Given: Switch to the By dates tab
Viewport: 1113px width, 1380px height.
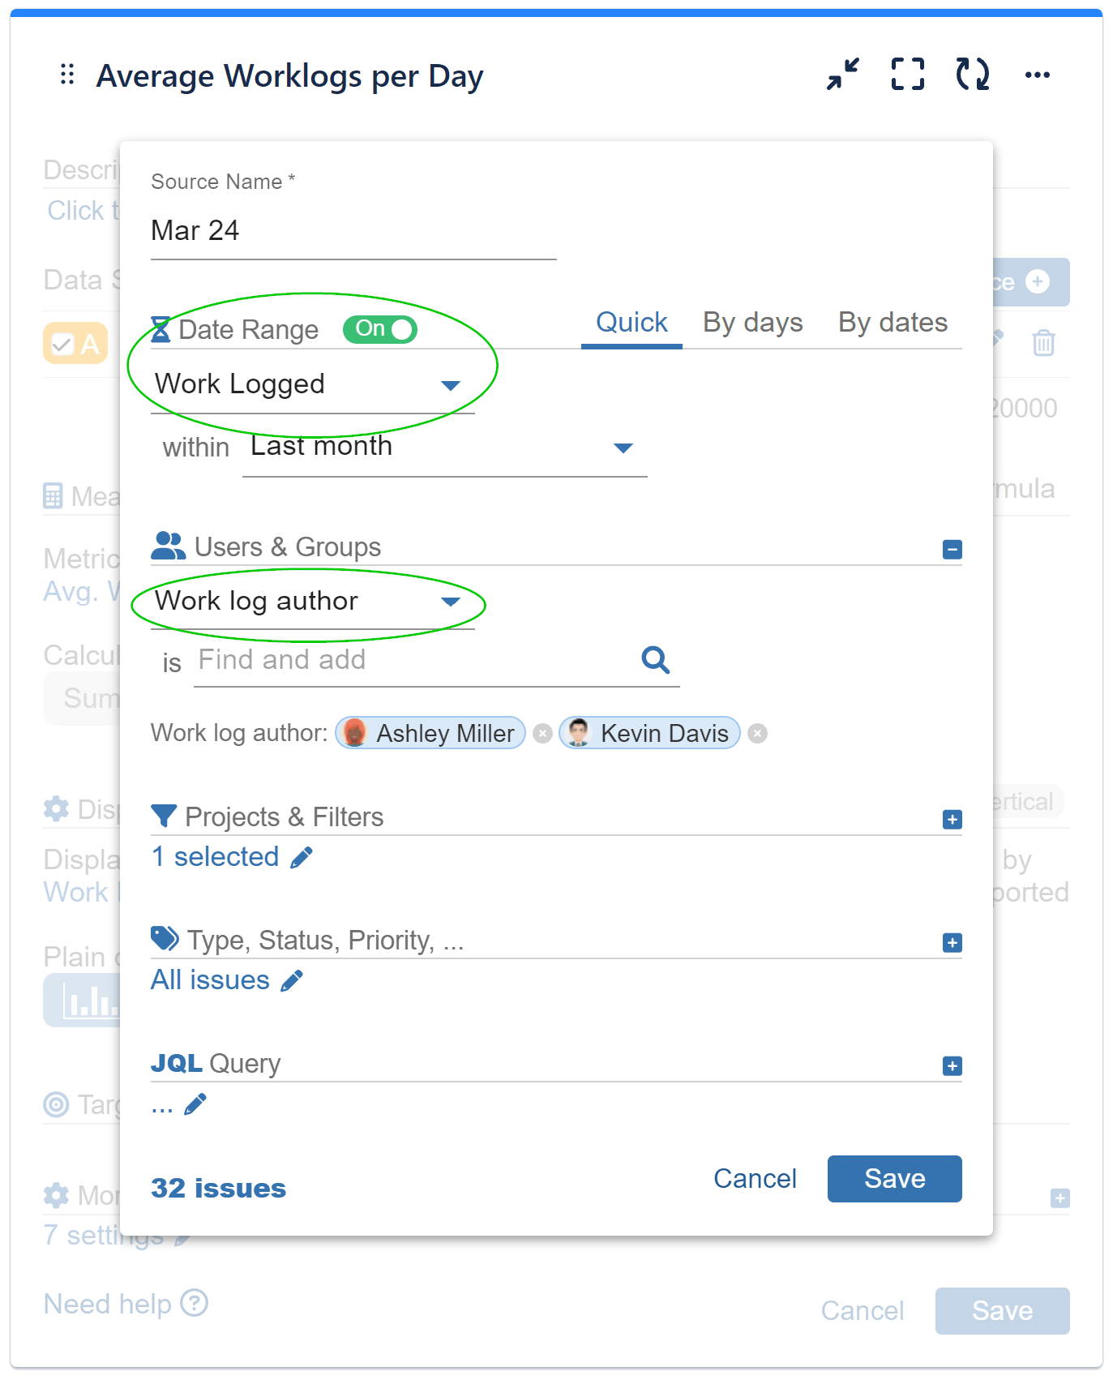Looking at the screenshot, I should (x=893, y=323).
